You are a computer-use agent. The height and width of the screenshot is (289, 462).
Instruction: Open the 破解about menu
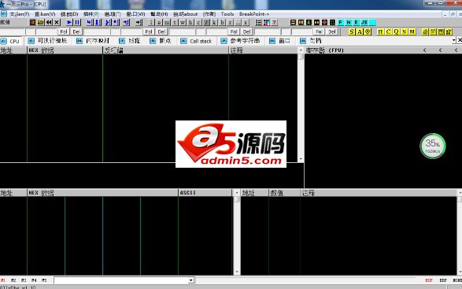point(185,14)
